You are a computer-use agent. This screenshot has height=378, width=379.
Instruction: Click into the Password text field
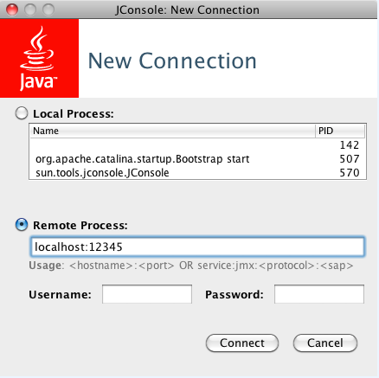coord(319,294)
